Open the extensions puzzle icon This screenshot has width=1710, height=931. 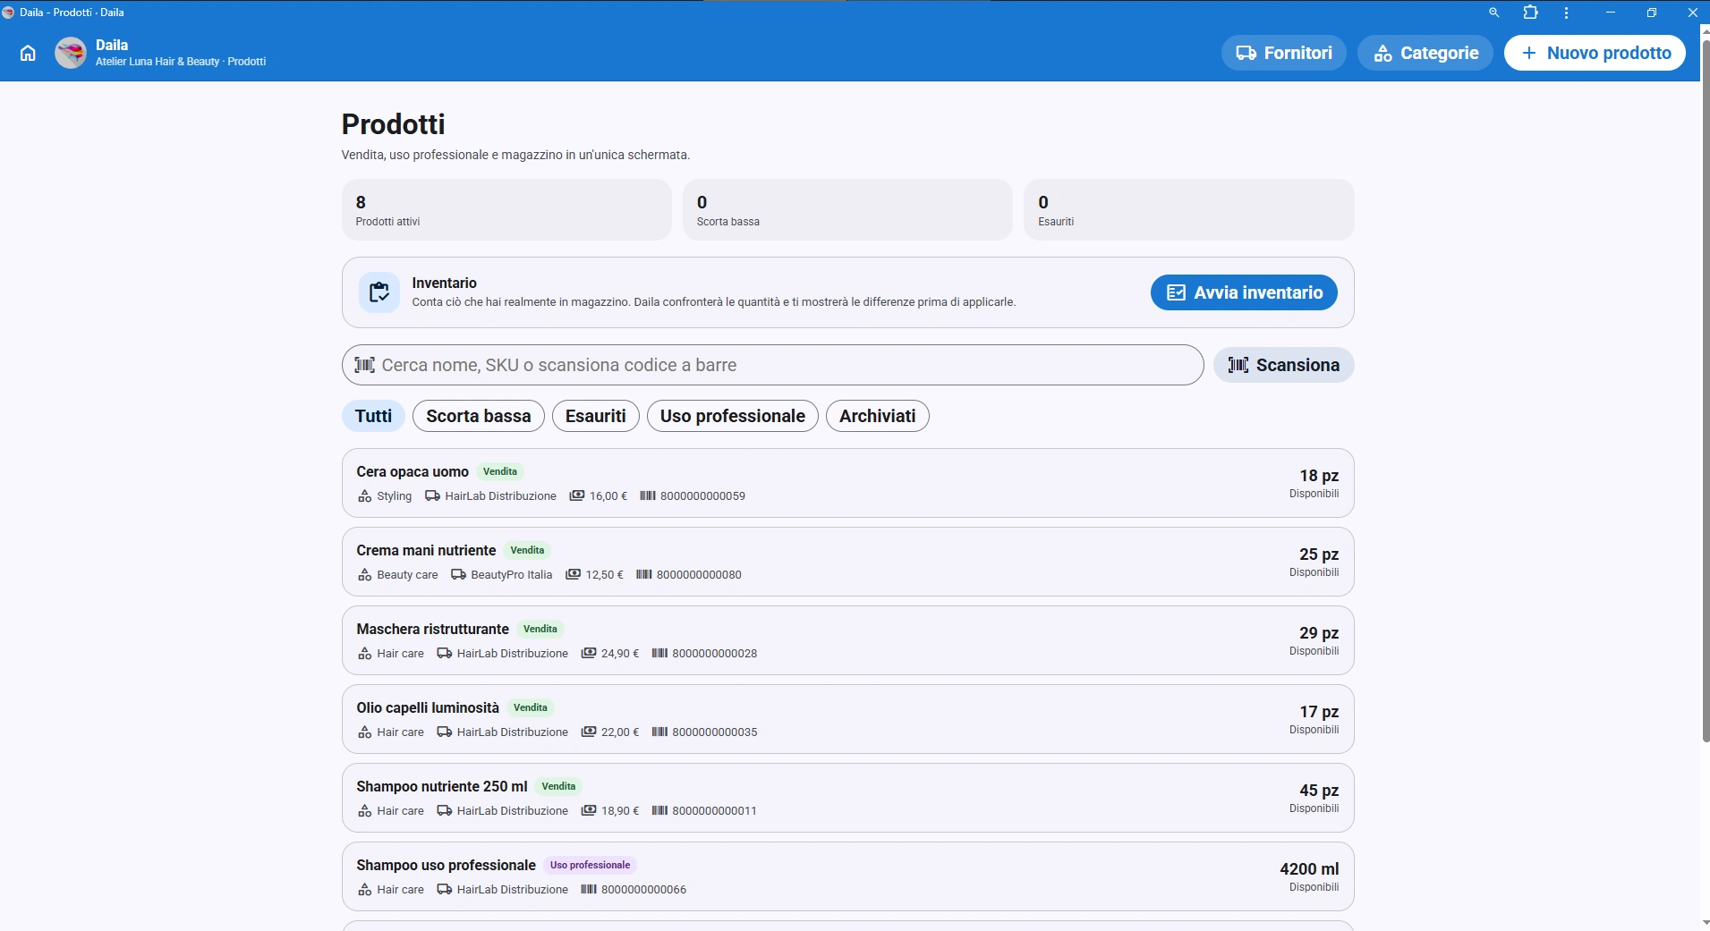pos(1531,13)
